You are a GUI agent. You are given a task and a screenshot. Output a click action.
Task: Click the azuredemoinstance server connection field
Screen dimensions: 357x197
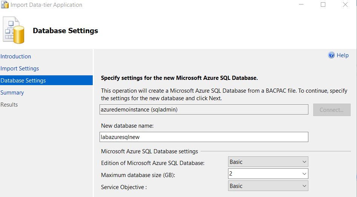click(x=204, y=110)
